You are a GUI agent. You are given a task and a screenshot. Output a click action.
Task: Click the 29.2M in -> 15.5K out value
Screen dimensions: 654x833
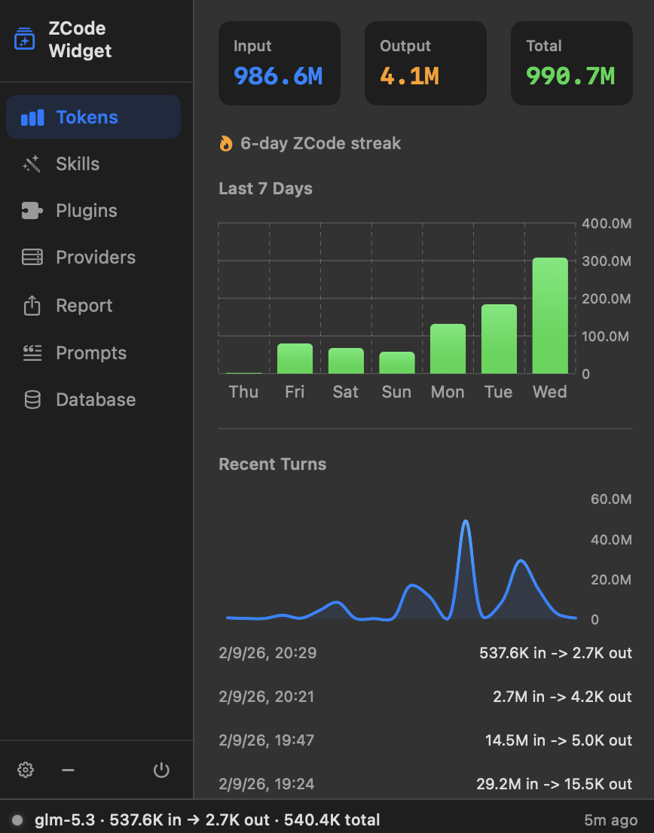pyautogui.click(x=555, y=783)
